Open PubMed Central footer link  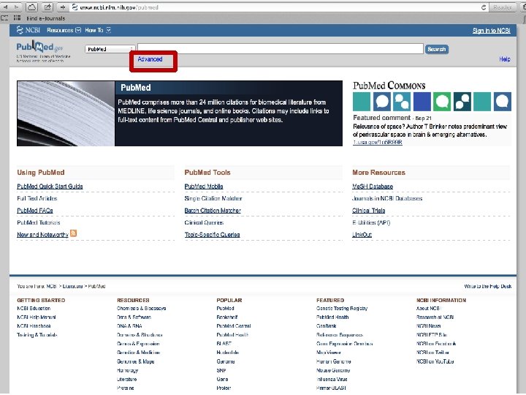click(234, 326)
